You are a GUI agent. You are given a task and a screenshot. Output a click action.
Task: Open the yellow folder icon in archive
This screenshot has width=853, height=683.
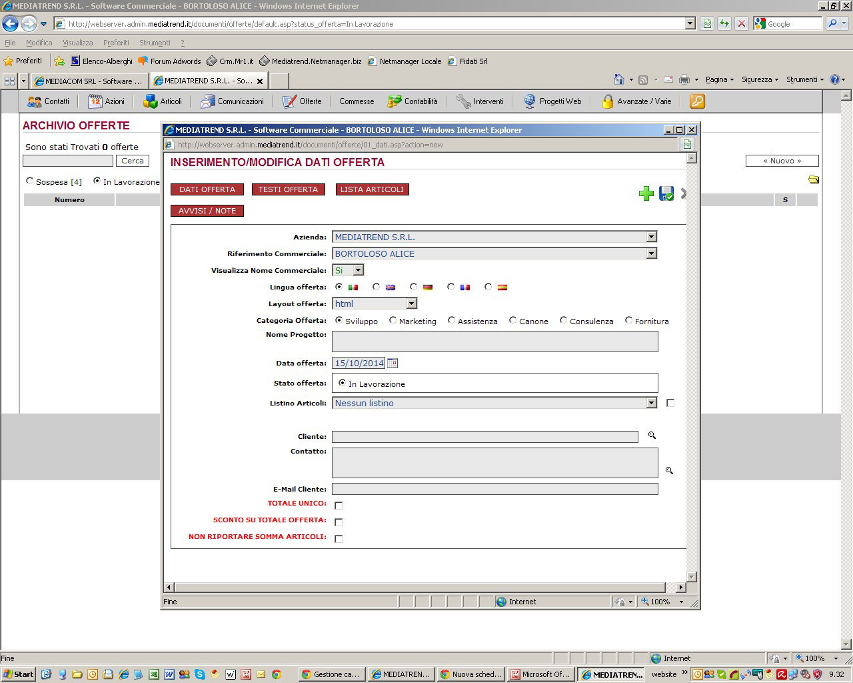813,179
